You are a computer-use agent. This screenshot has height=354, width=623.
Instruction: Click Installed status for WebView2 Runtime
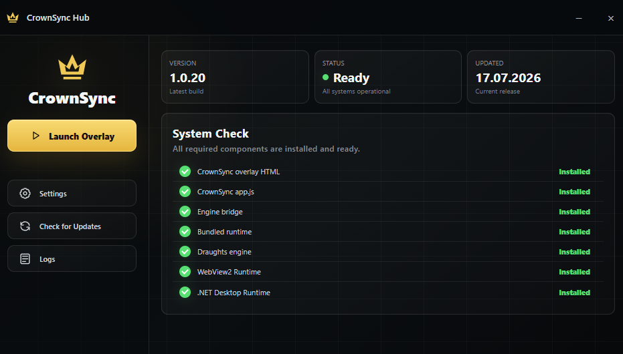coord(574,272)
